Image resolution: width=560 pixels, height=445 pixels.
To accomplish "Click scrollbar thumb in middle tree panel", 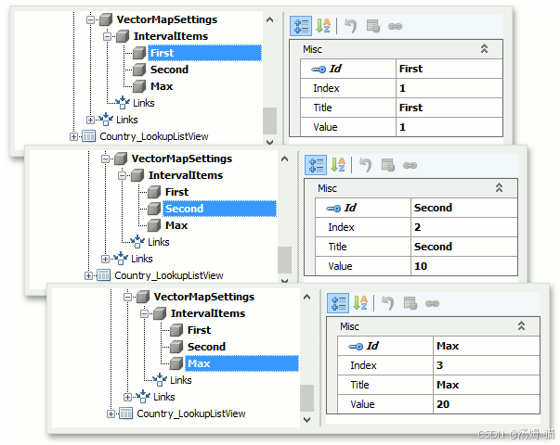I will 284,260.
